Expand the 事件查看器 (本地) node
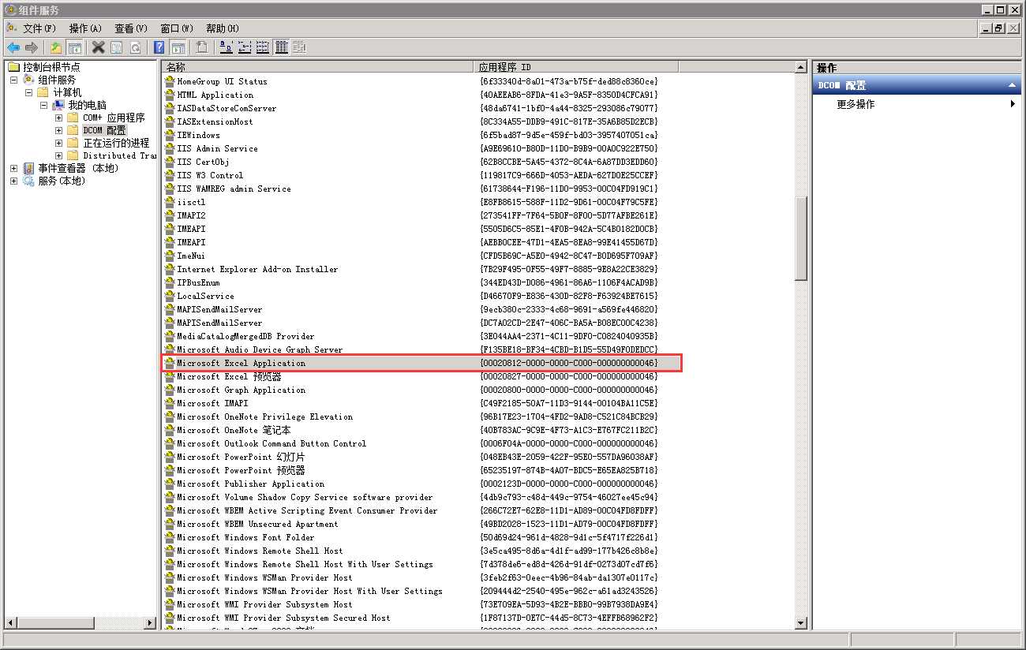This screenshot has height=650, width=1026. (x=13, y=168)
